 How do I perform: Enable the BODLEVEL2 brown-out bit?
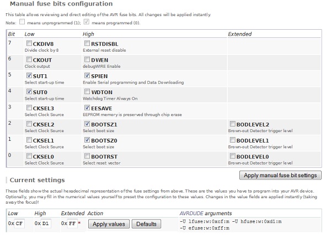coord(232,124)
